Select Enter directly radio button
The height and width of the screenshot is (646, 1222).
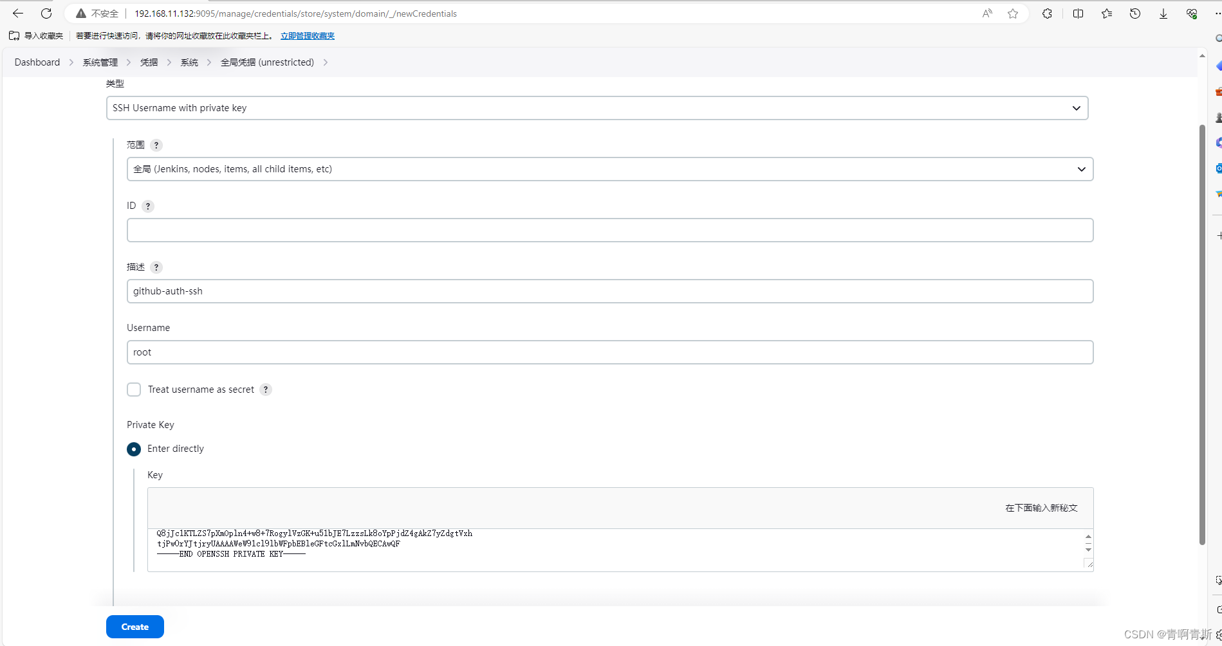point(134,449)
